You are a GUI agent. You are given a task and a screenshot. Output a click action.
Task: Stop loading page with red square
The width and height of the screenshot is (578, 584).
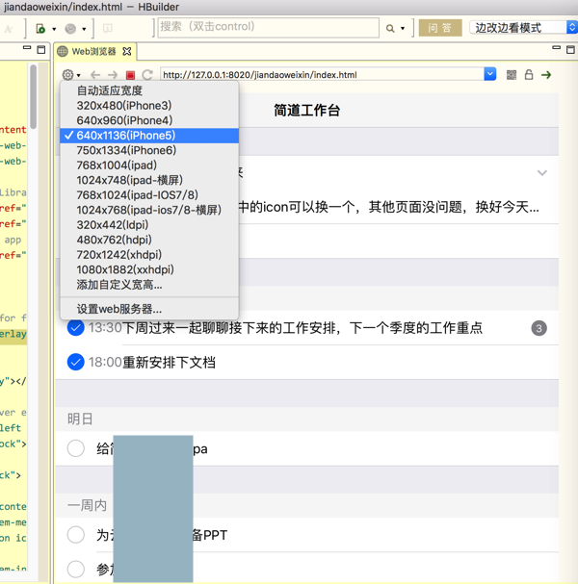point(130,75)
